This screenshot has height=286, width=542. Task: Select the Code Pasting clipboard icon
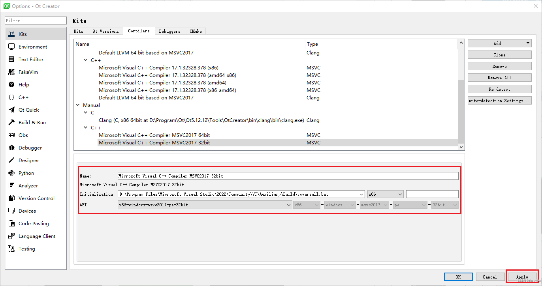click(x=11, y=223)
